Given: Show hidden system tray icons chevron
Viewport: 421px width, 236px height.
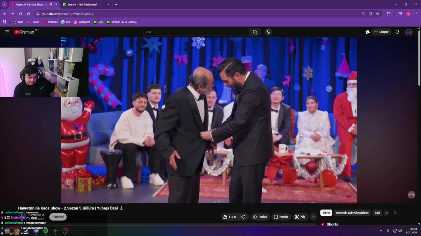Looking at the screenshot, I should coord(381,231).
